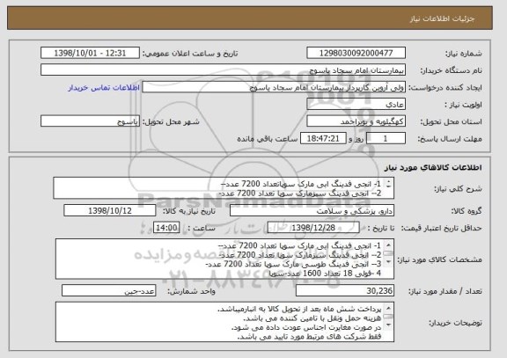Click the delivery province field

tap(356, 121)
